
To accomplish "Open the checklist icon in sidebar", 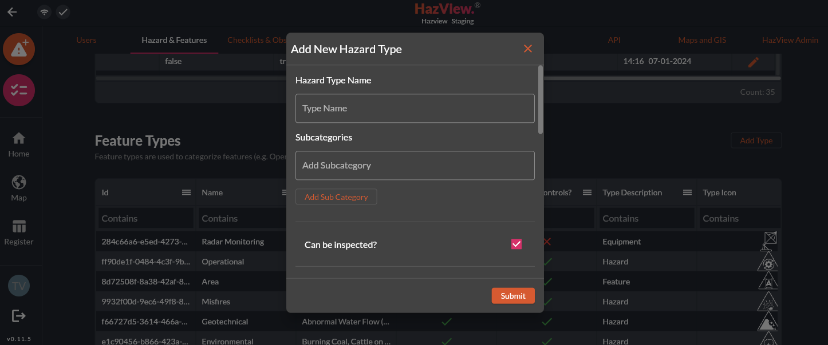I will (19, 90).
